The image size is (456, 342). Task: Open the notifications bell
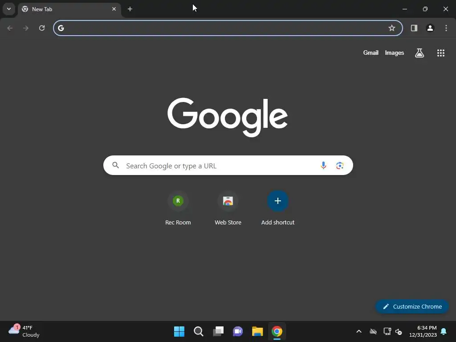coord(444,331)
